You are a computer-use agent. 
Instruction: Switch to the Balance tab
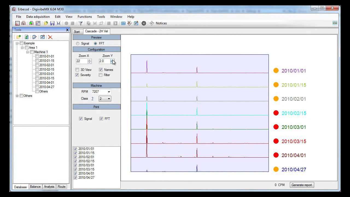(35, 187)
